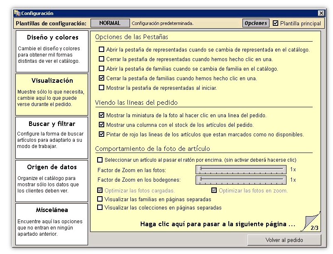Go to the 'Miscelánea' section
Viewport: 333px width, 254px height.
tap(51, 224)
